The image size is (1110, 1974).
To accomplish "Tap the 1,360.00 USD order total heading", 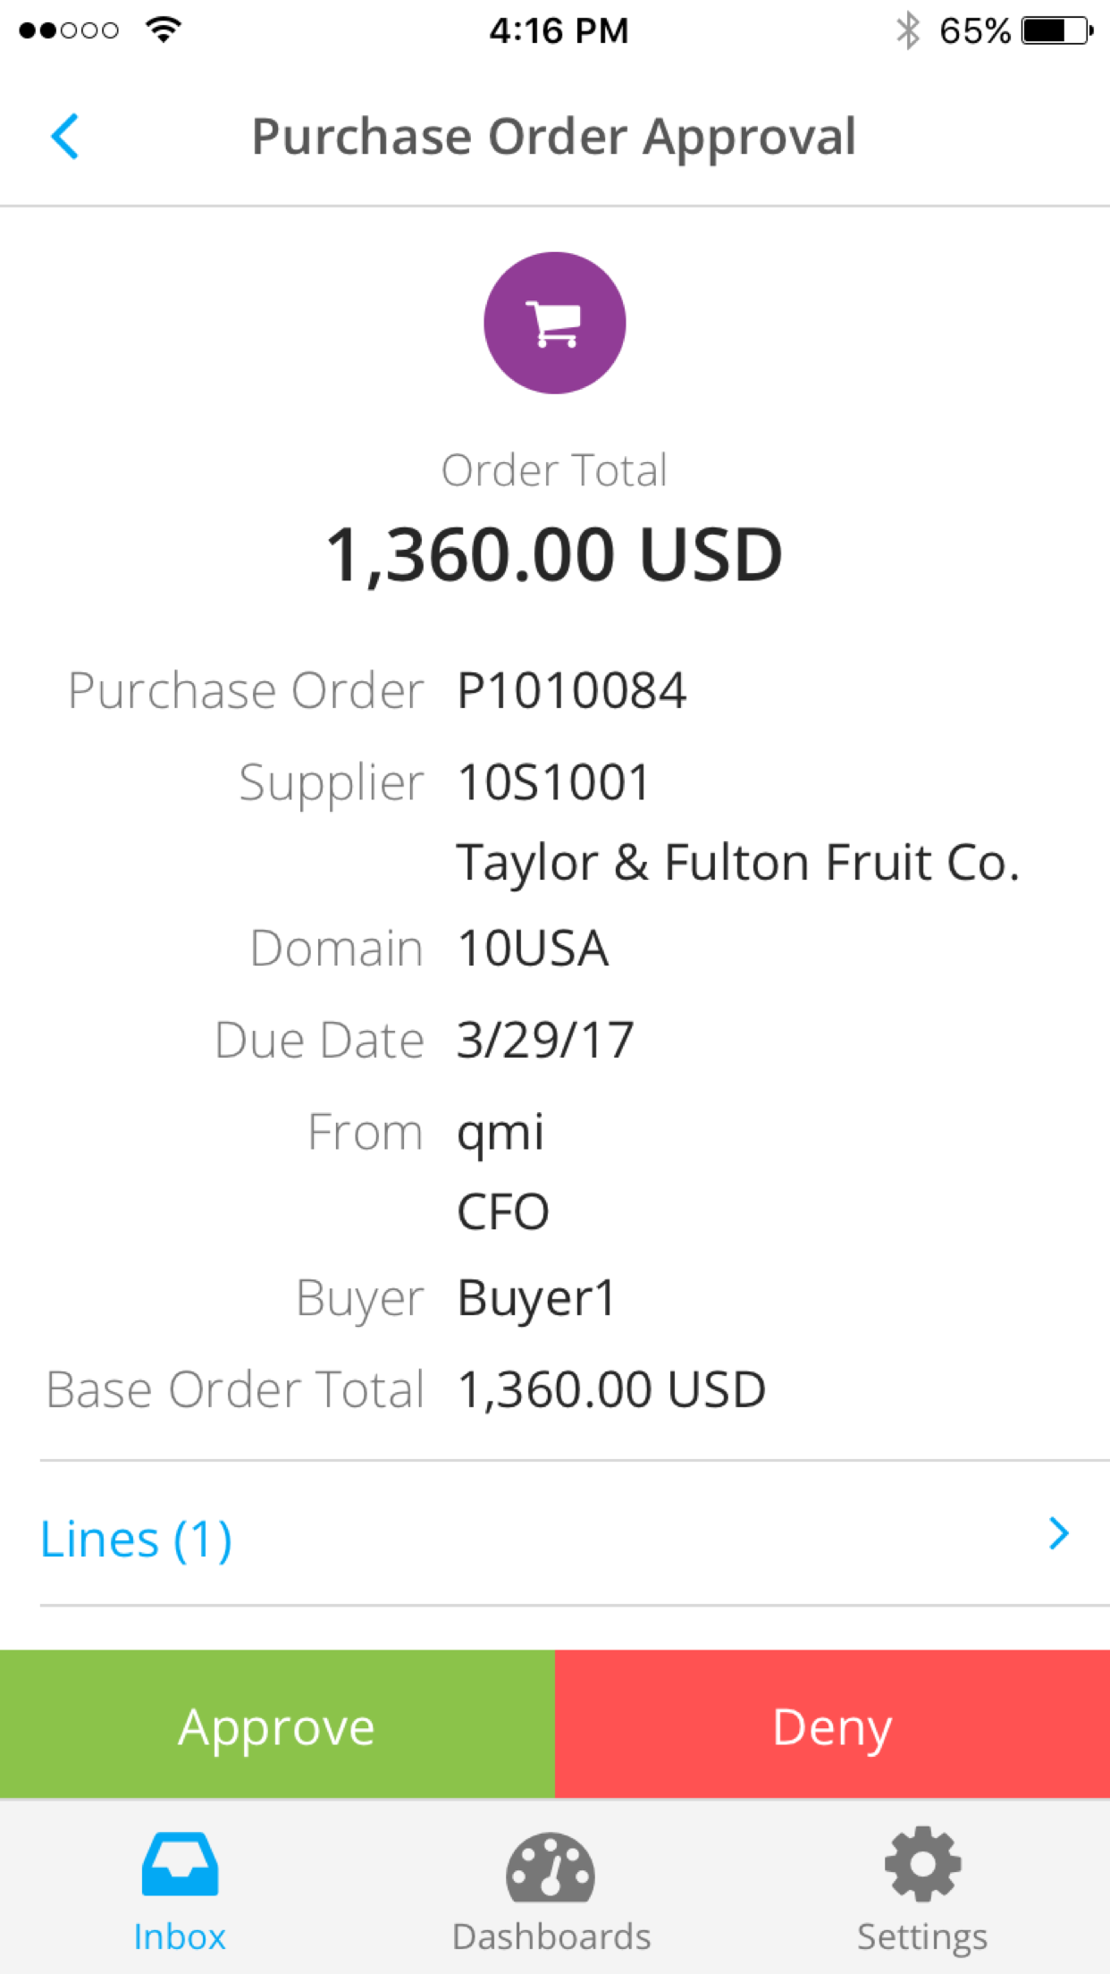I will (x=554, y=554).
